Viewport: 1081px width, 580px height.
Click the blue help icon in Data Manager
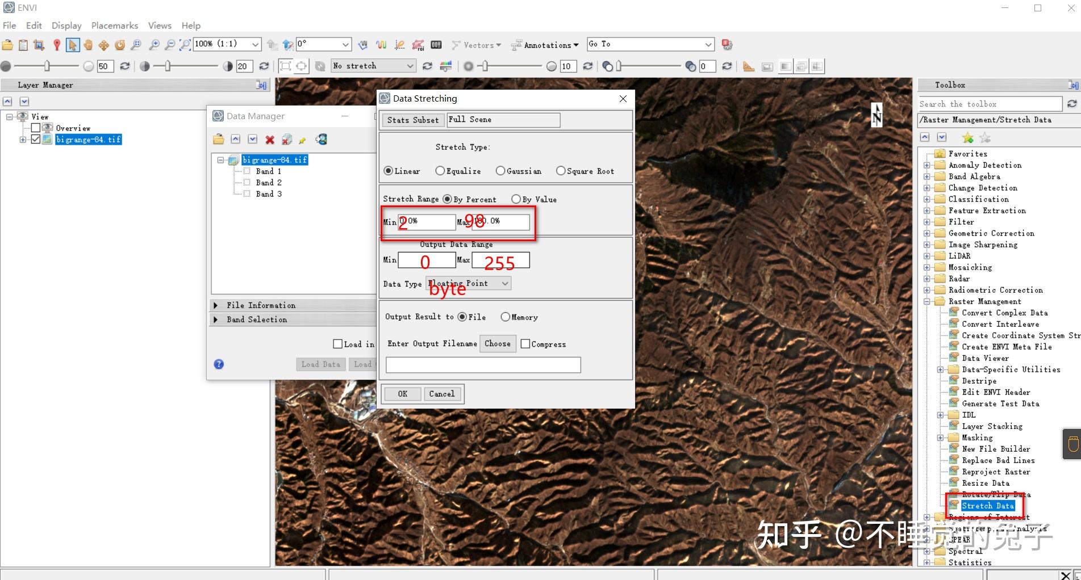pyautogui.click(x=219, y=364)
